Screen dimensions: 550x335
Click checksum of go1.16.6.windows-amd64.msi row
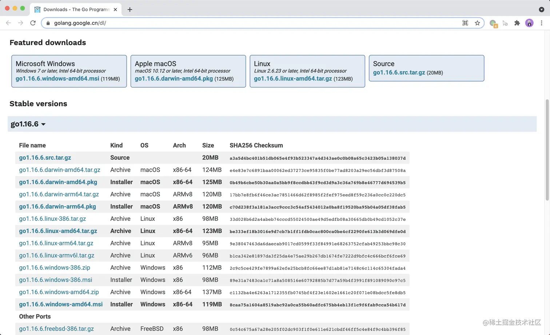pos(318,305)
